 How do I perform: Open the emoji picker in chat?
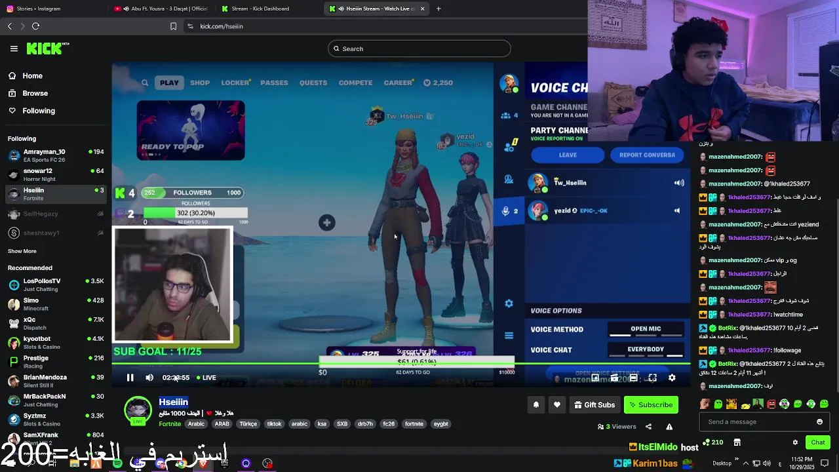point(819,422)
